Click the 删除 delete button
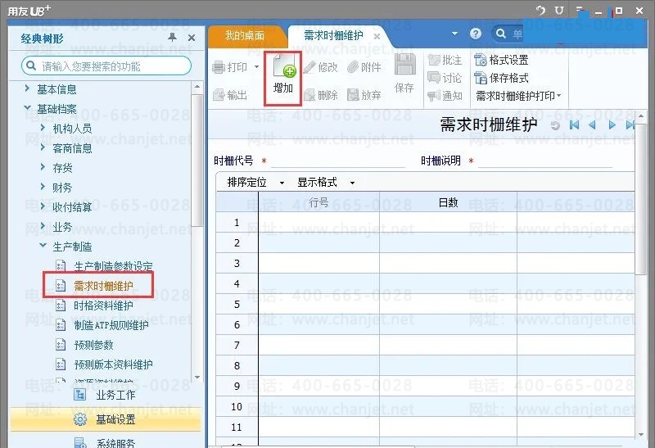Screen dimensions: 655x448 (x=321, y=95)
